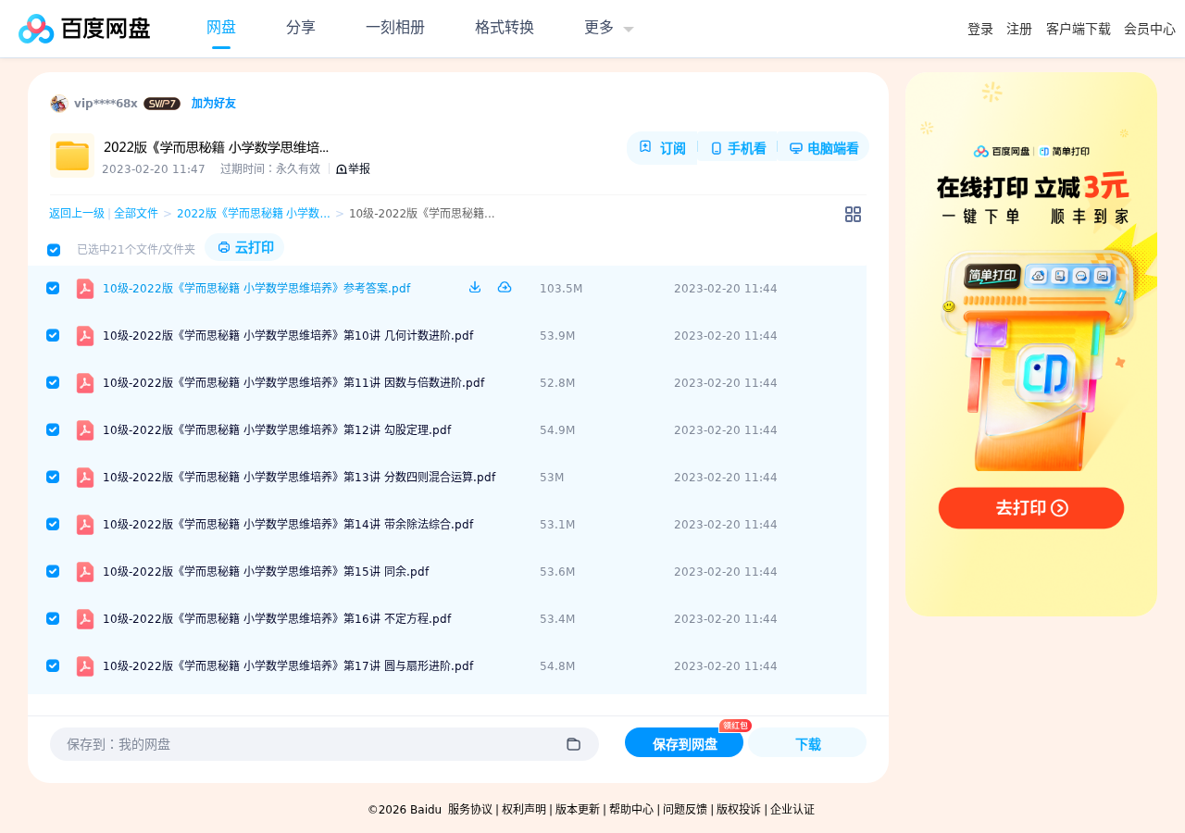The width and height of the screenshot is (1185, 833).
Task: Click the 登录 link
Action: coord(980,30)
